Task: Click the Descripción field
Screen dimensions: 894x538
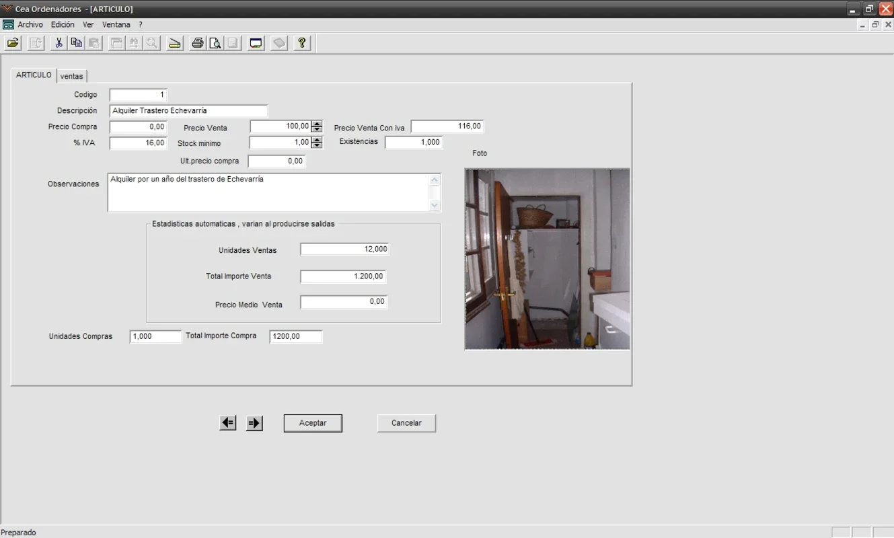Action: [x=189, y=111]
